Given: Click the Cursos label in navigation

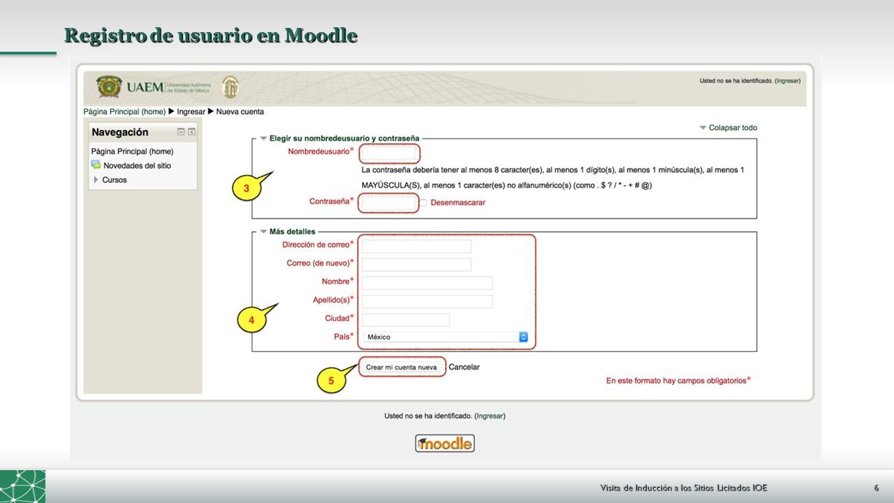Looking at the screenshot, I should [115, 180].
